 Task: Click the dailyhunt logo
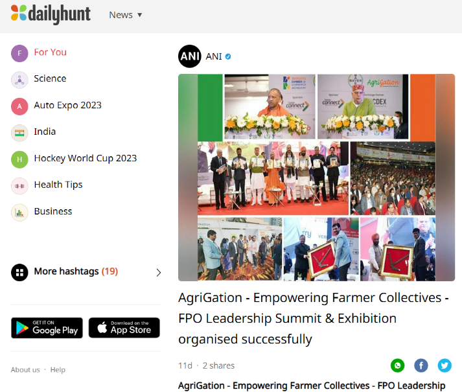51,14
